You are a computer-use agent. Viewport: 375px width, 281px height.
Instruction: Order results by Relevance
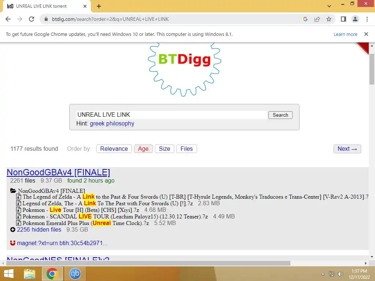114,149
